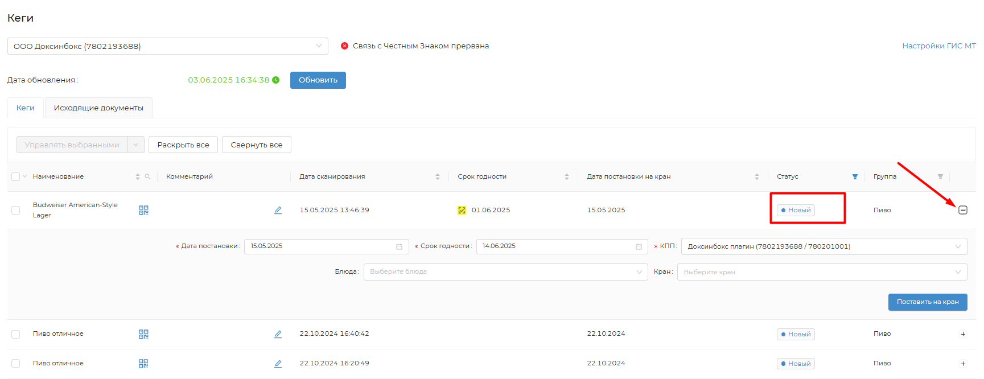Screen dimensions: 984x379
Task: Click calendar icon in Дата постановки field
Action: [x=399, y=246]
